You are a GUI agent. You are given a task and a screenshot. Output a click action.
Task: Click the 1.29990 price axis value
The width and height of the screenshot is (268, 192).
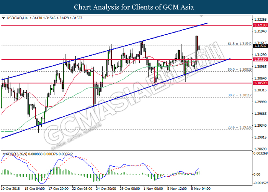click(x=260, y=102)
